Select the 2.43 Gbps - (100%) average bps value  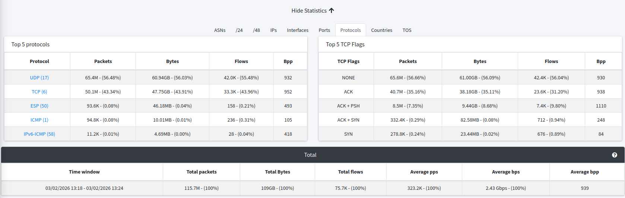(x=506, y=188)
